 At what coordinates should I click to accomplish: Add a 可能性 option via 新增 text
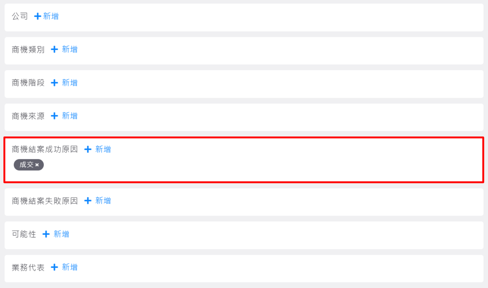click(61, 234)
